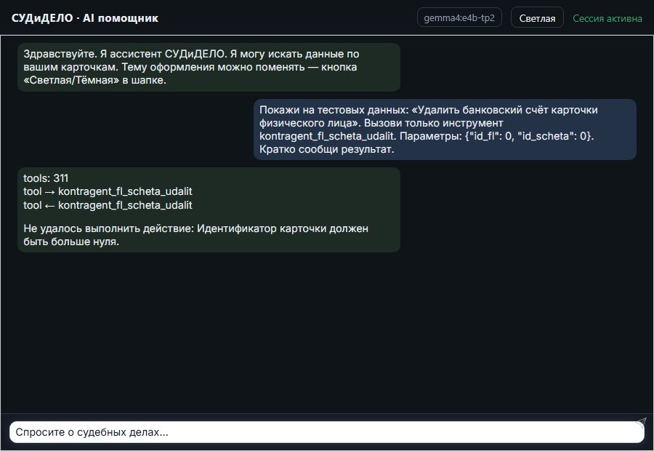Click the 'tool ← kontragent_fl_scheta_udalit' line
654x451 pixels.
(108, 205)
